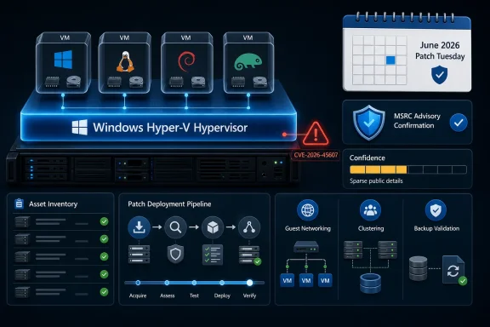Click the cube package icon in the pipeline
The image size is (490, 327).
click(x=213, y=227)
